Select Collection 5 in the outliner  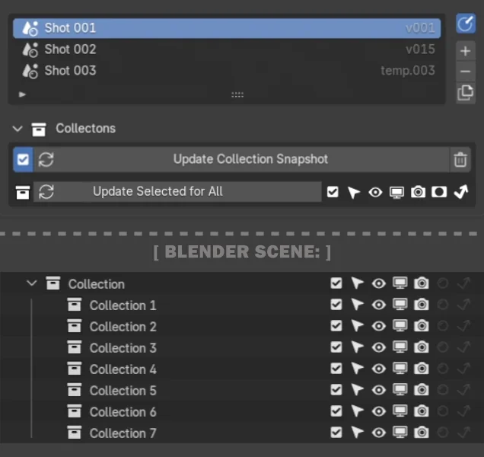coord(123,391)
